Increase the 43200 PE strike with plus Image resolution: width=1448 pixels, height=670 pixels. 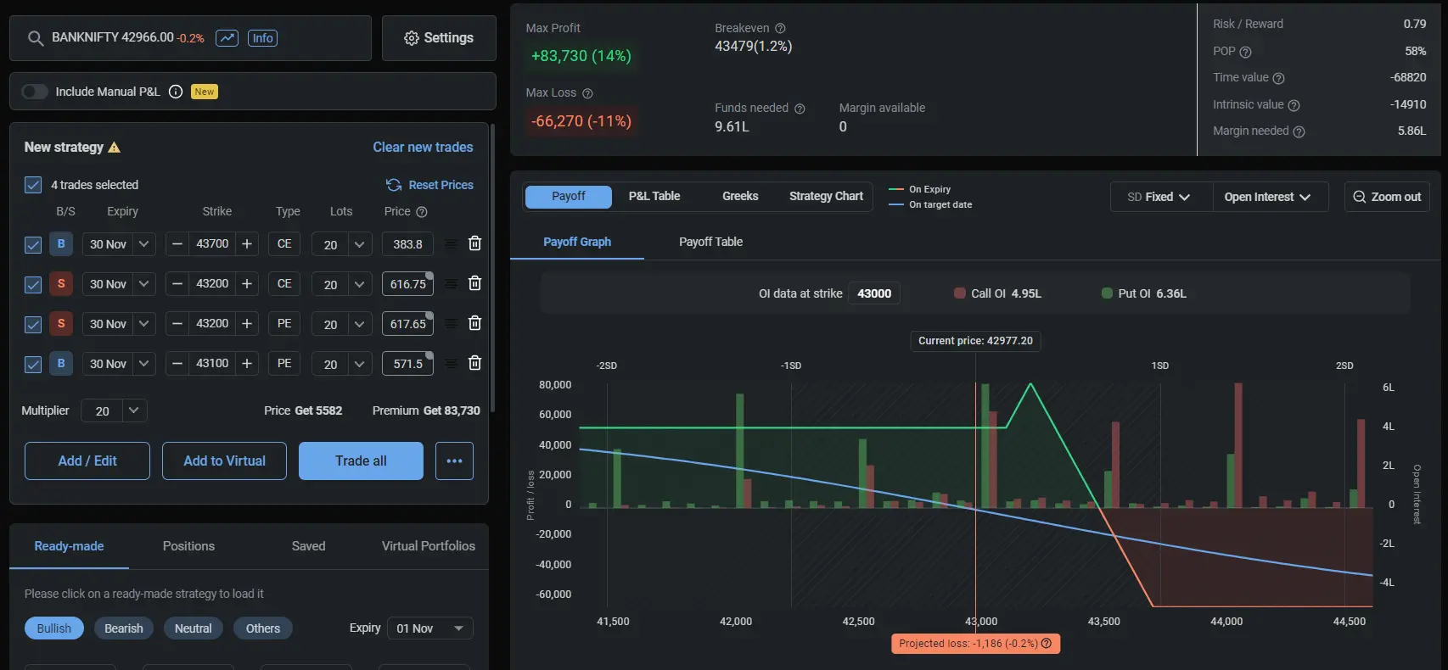tap(247, 324)
